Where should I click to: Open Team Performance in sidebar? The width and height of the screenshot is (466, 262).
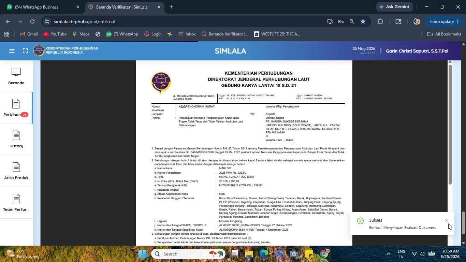[x=16, y=203]
